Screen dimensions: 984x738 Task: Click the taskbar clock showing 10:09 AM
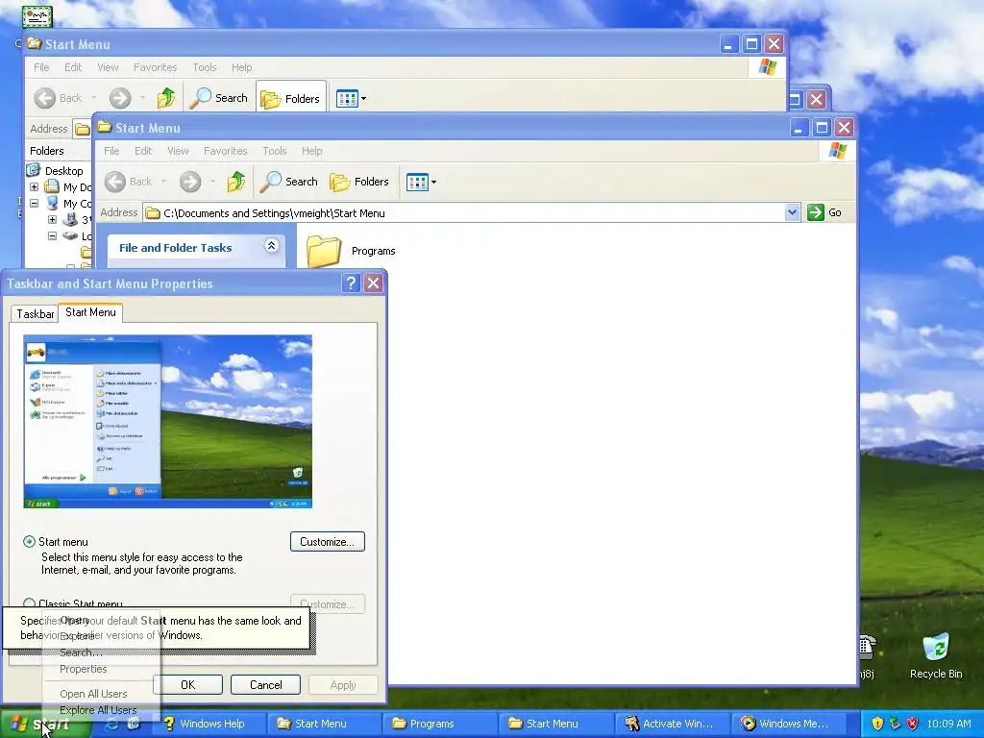[948, 724]
